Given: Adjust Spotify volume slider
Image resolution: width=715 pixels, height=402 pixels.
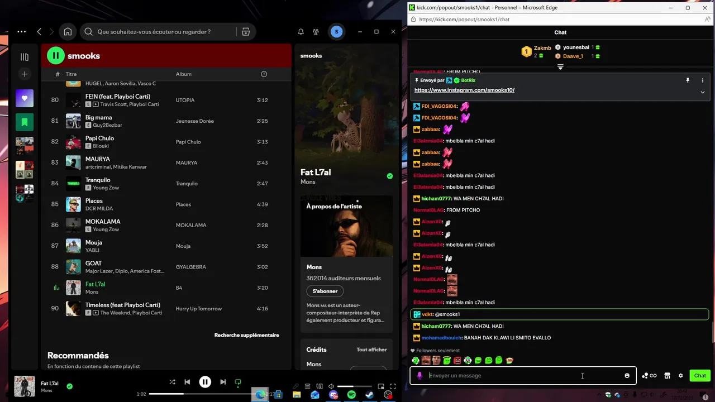Looking at the screenshot, I should coord(354,386).
